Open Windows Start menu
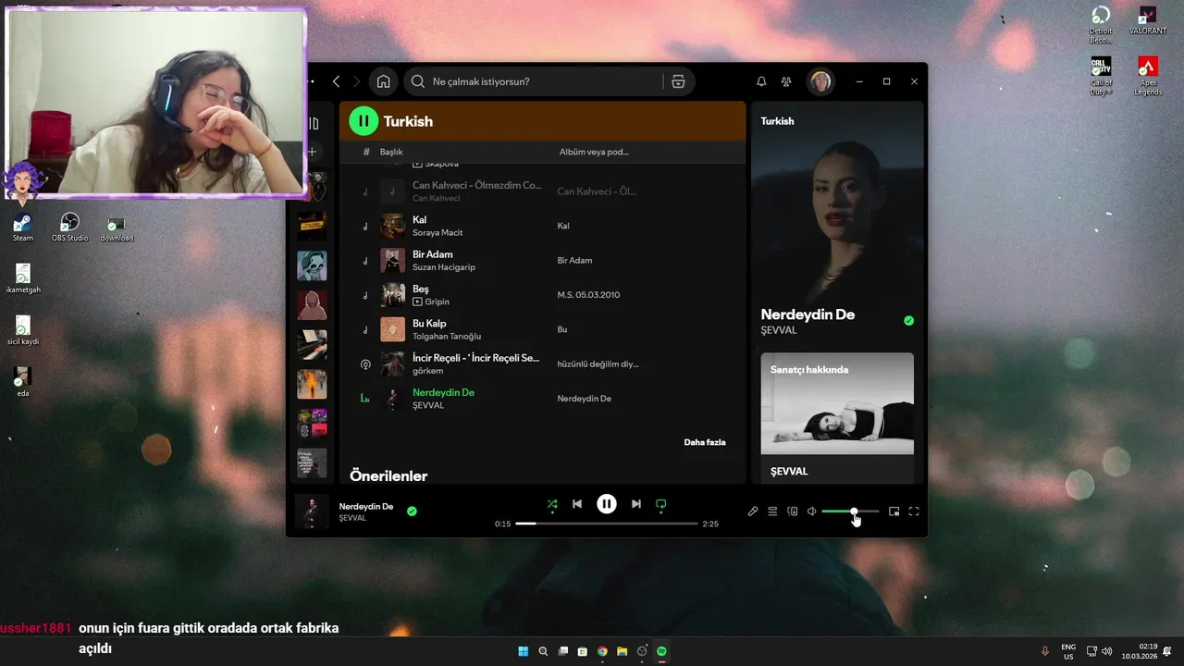Viewport: 1184px width, 666px height. tap(523, 651)
